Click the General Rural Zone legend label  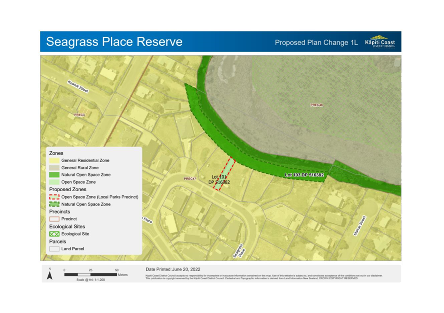pyautogui.click(x=80, y=168)
